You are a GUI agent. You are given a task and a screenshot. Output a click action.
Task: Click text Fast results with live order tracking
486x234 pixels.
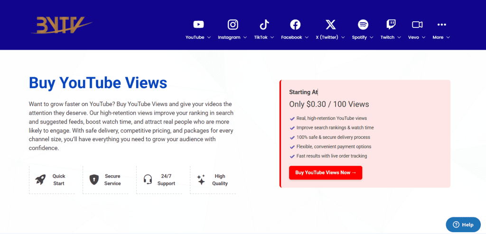[332, 156]
